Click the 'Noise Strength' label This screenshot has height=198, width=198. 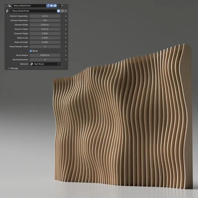coord(21,42)
